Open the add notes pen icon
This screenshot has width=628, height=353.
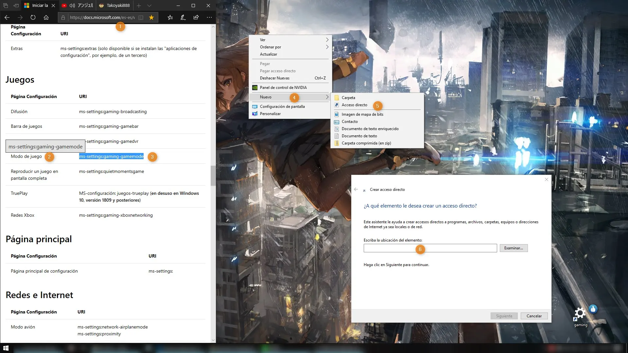pyautogui.click(x=183, y=17)
